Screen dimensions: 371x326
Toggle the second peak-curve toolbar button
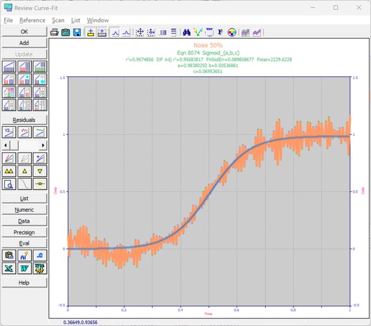[x=126, y=32]
